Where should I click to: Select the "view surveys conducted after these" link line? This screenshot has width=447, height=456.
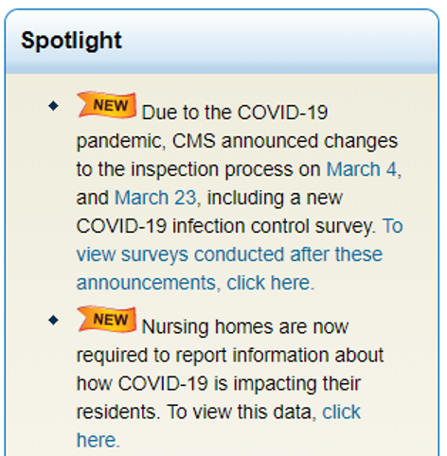tap(229, 254)
